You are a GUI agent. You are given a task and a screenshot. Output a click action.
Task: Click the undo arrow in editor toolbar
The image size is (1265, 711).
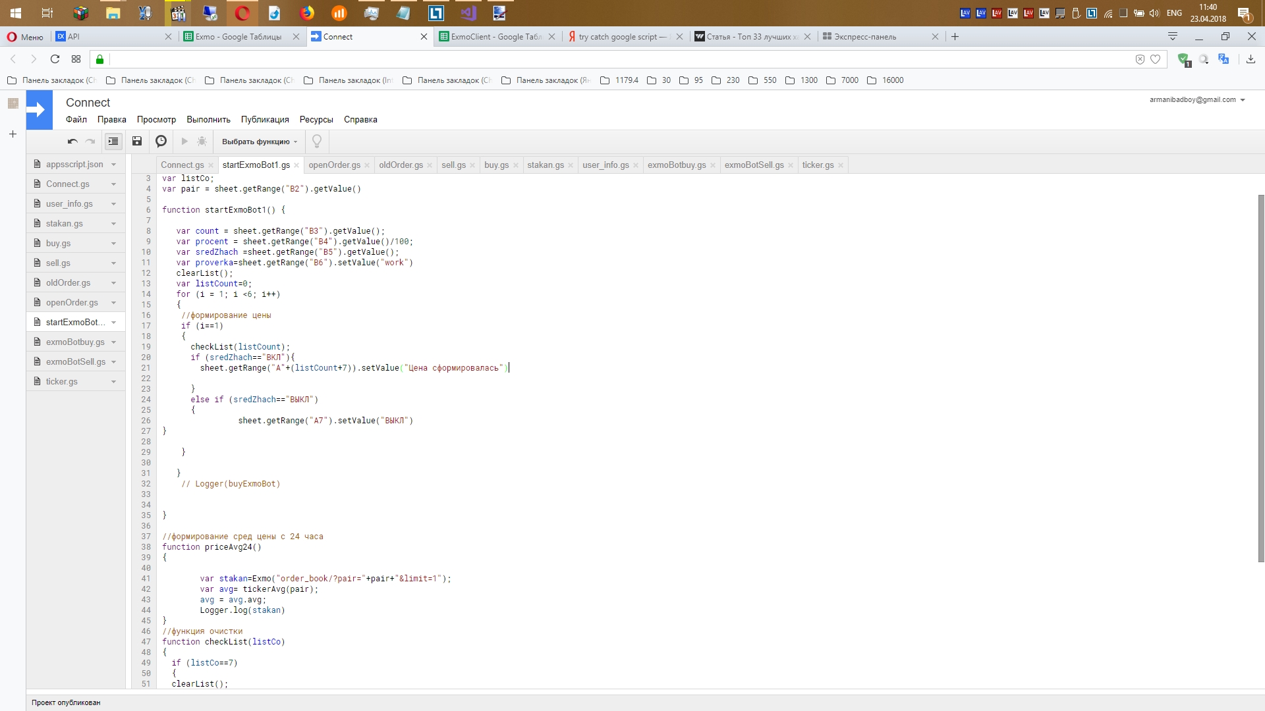pos(72,142)
